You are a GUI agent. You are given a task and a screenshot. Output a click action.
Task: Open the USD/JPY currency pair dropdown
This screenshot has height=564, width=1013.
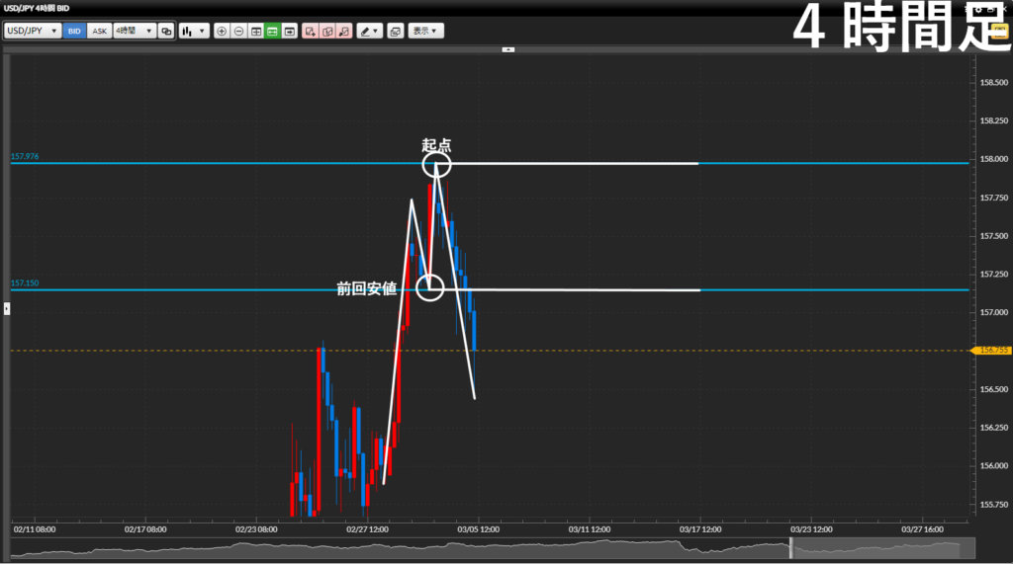(x=32, y=31)
